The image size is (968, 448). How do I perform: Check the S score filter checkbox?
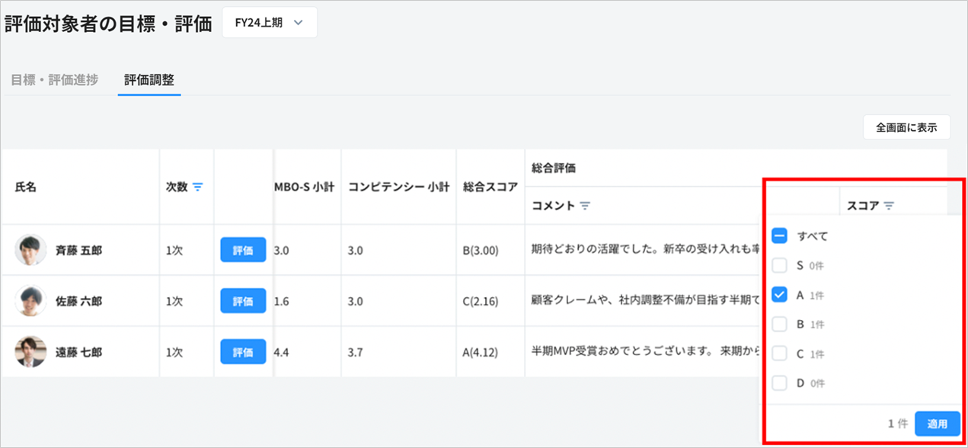tap(779, 266)
